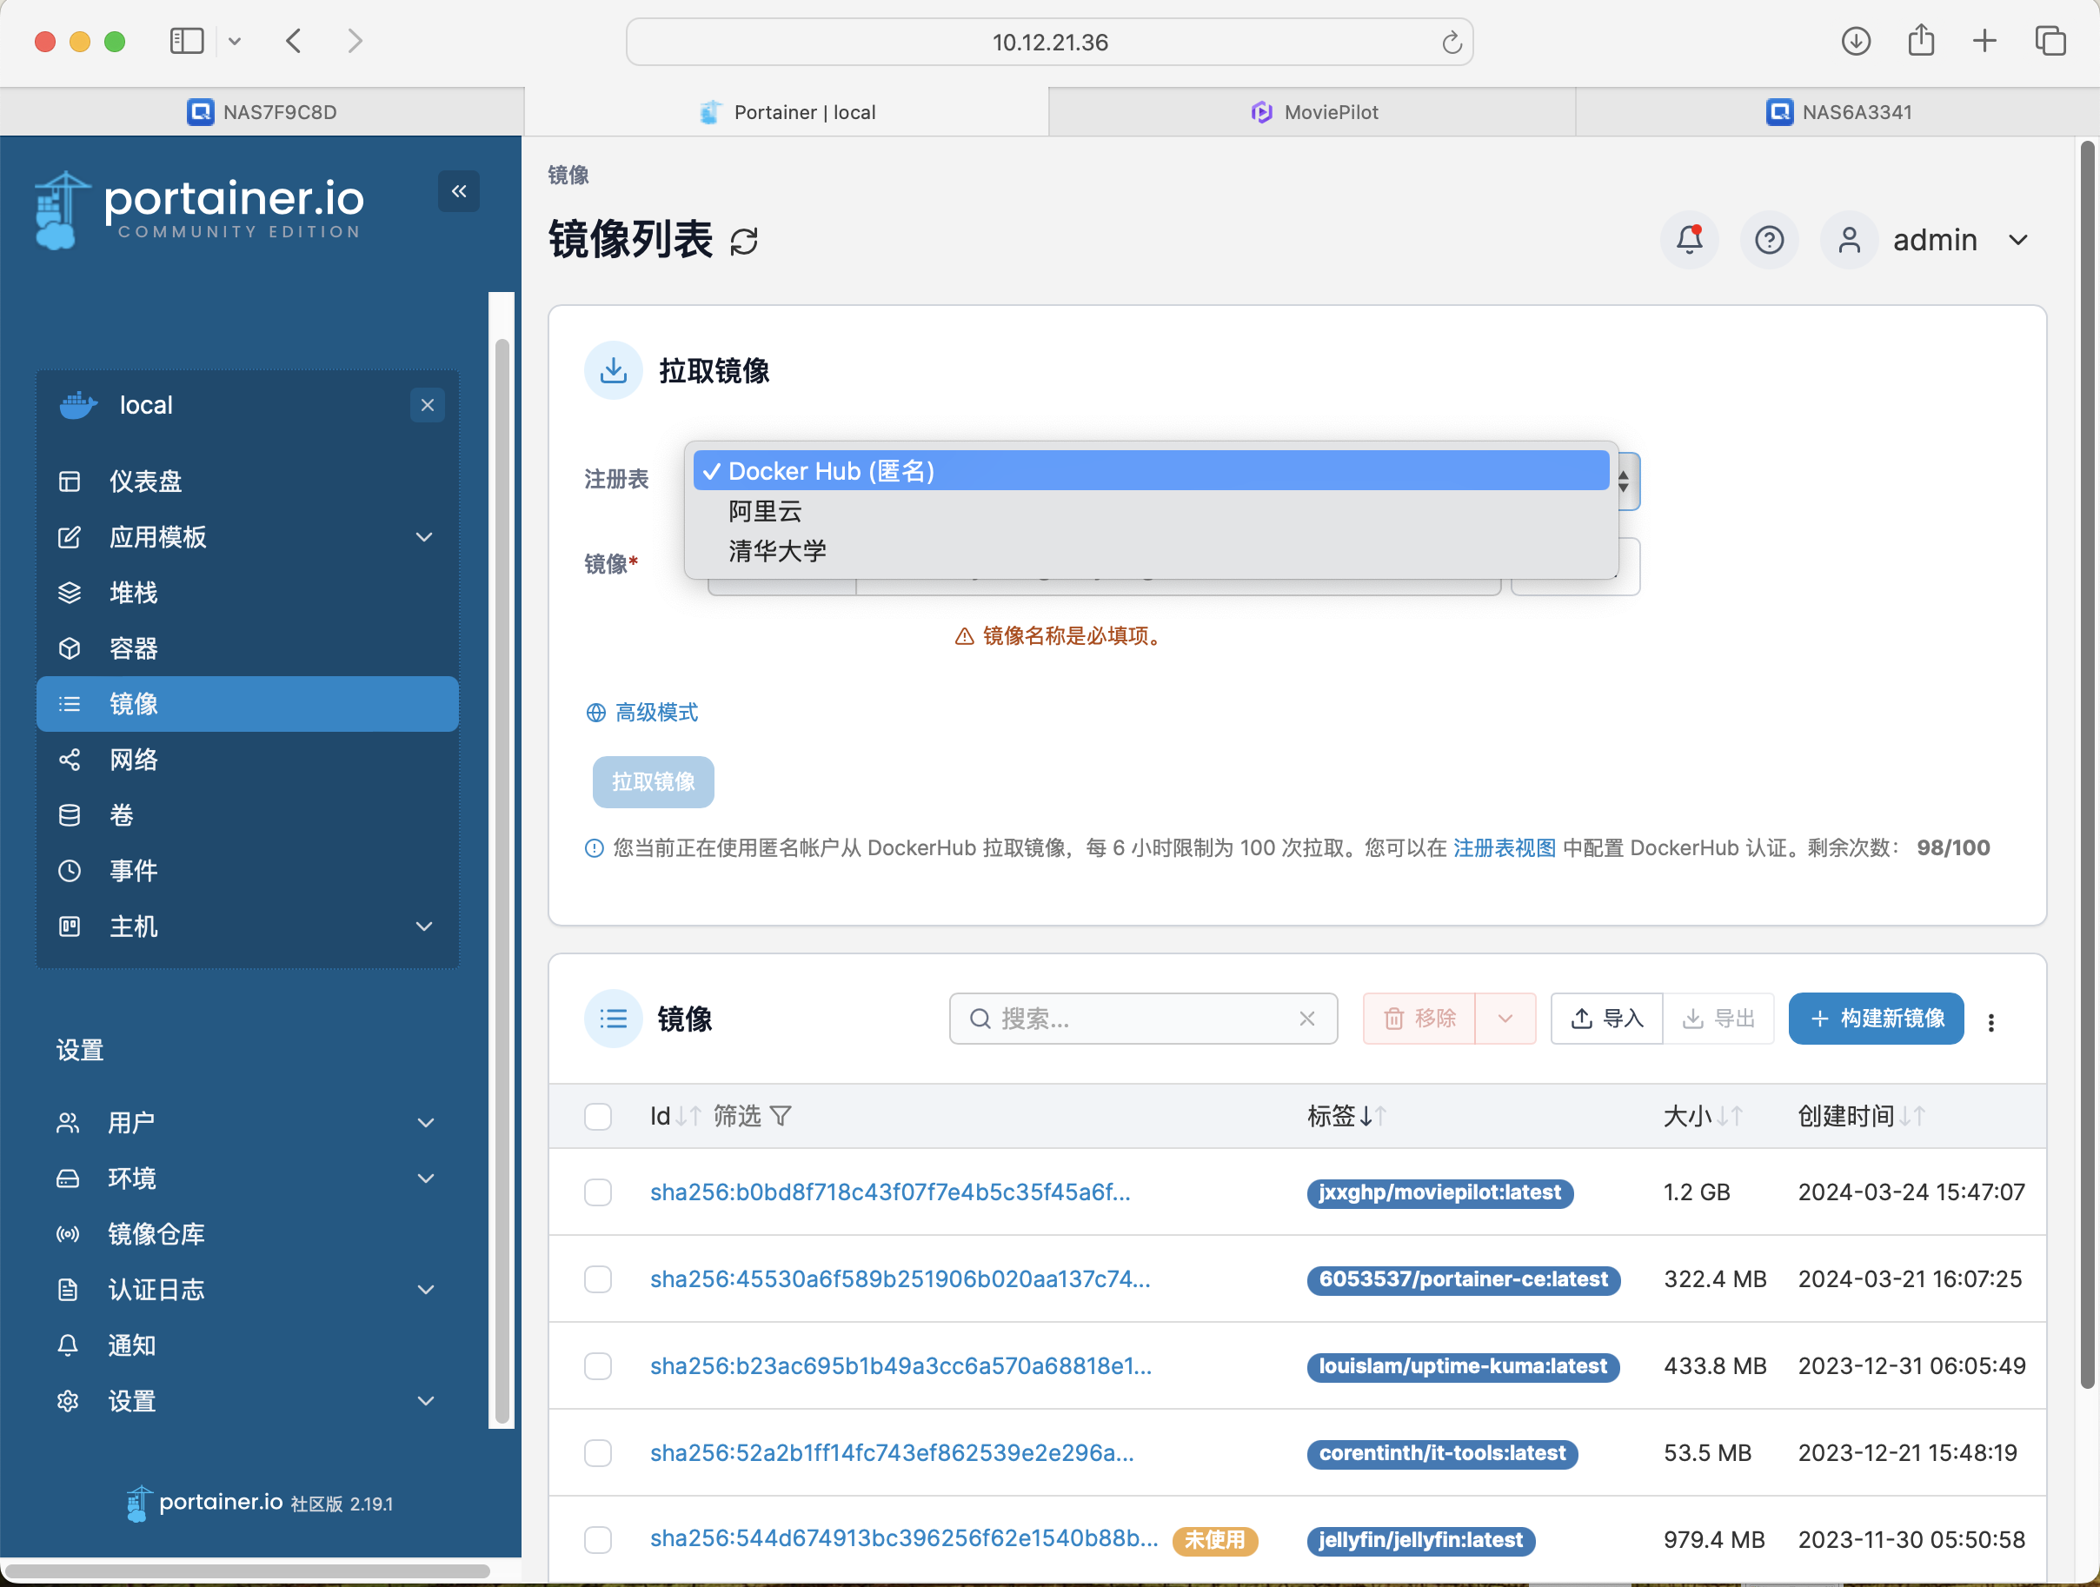Toggle select-all images checkbox in header
The height and width of the screenshot is (1587, 2100).
click(x=598, y=1116)
